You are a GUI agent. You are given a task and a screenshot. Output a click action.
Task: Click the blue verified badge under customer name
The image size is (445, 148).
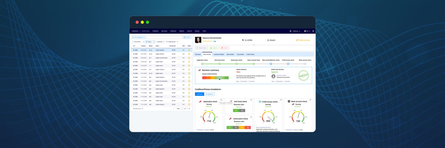click(215, 41)
